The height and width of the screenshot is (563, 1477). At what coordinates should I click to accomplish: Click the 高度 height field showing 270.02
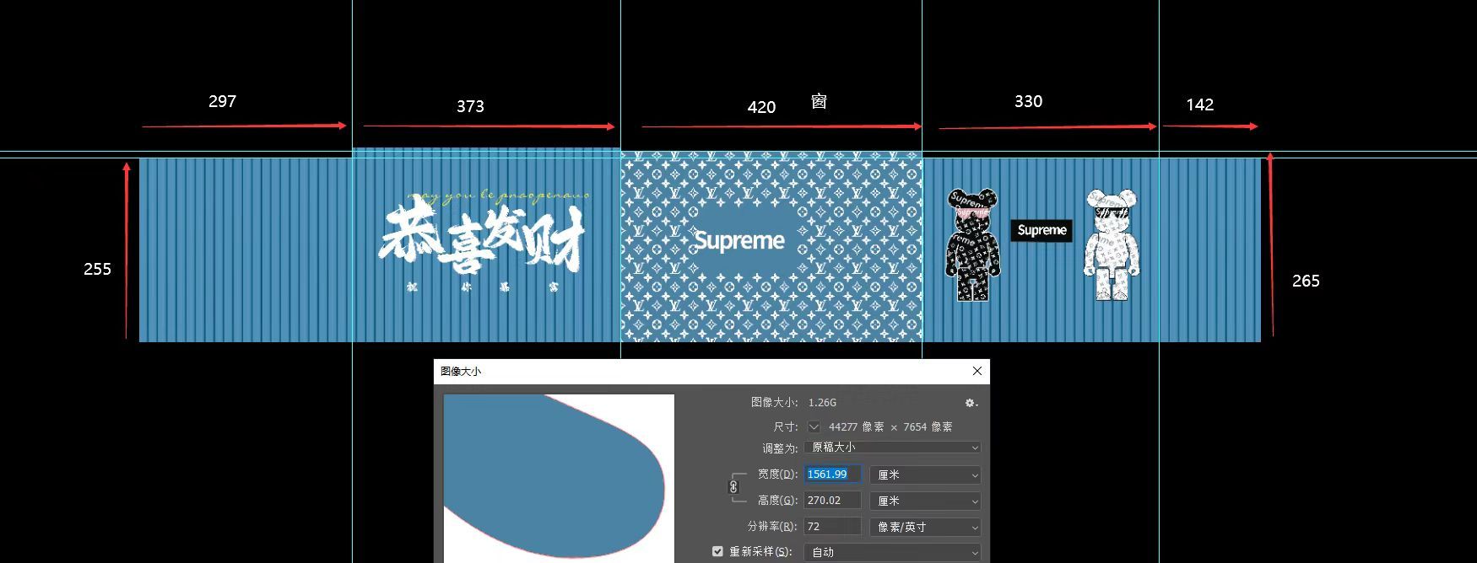[832, 501]
